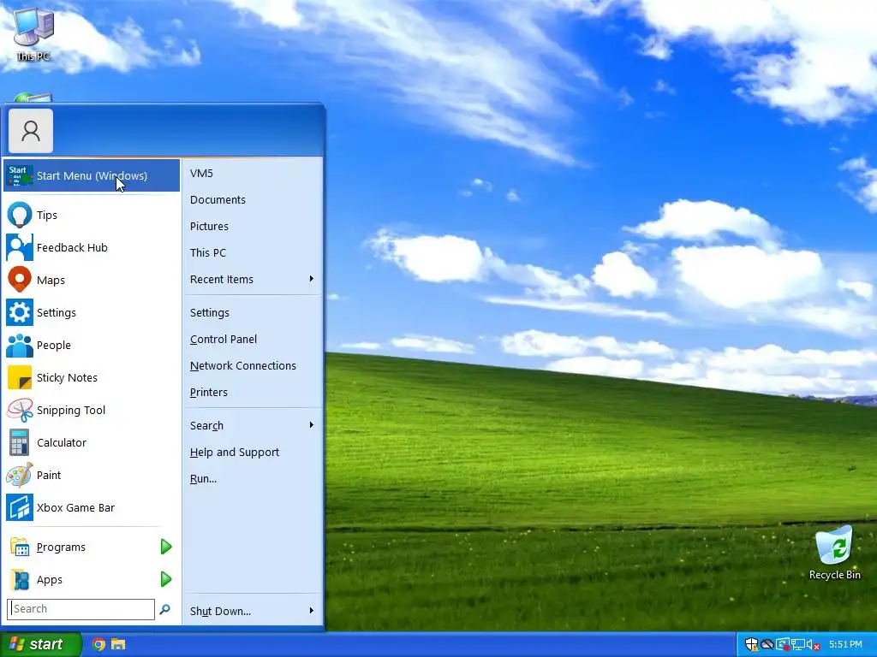Focus the start menu Search box

pos(81,609)
